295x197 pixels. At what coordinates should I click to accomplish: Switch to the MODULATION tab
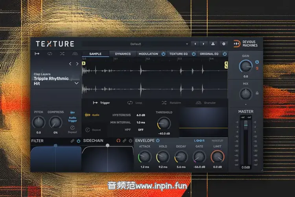[148, 54]
